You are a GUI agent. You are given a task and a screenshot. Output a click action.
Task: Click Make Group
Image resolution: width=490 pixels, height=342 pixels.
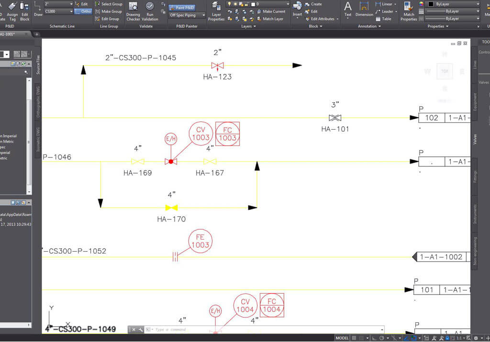[109, 11]
